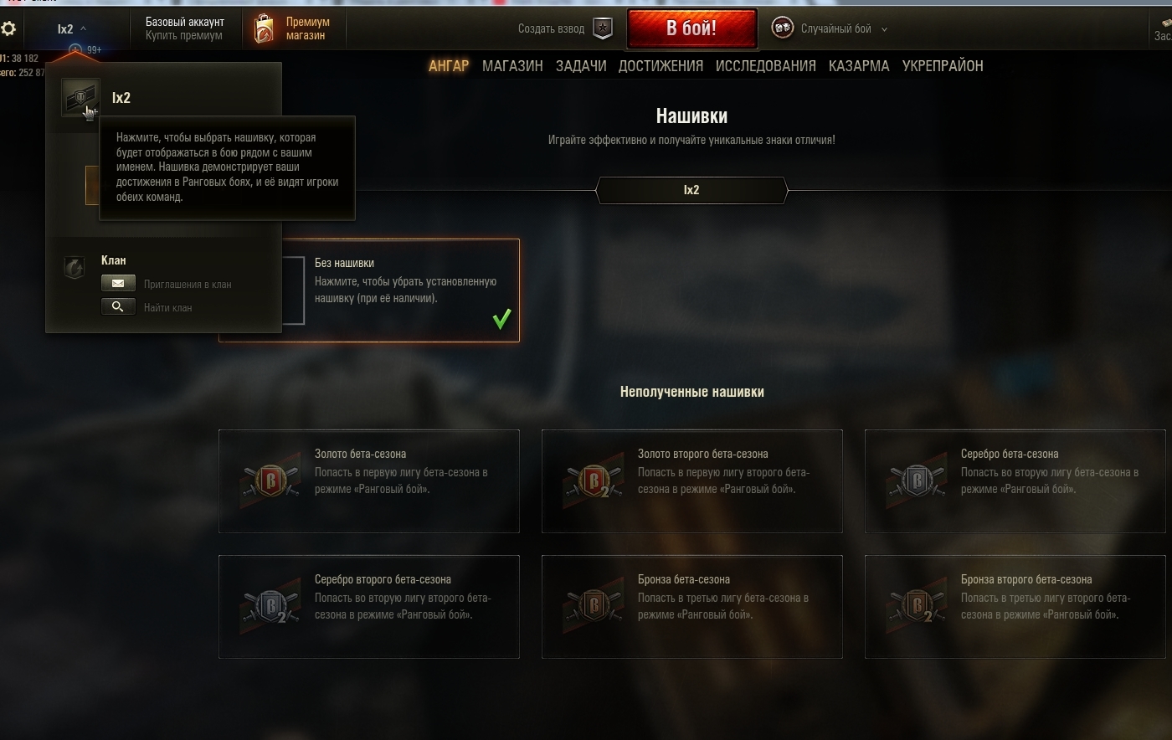Select the 'Без нашивки' option card
1172x740 pixels.
[x=369, y=290]
